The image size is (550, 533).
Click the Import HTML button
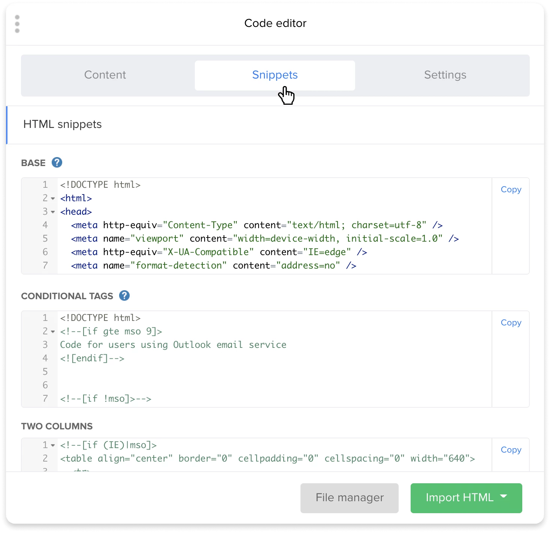tap(459, 498)
